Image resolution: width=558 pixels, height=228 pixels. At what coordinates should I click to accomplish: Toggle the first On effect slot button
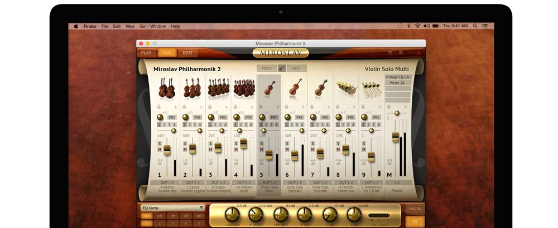[146, 216]
